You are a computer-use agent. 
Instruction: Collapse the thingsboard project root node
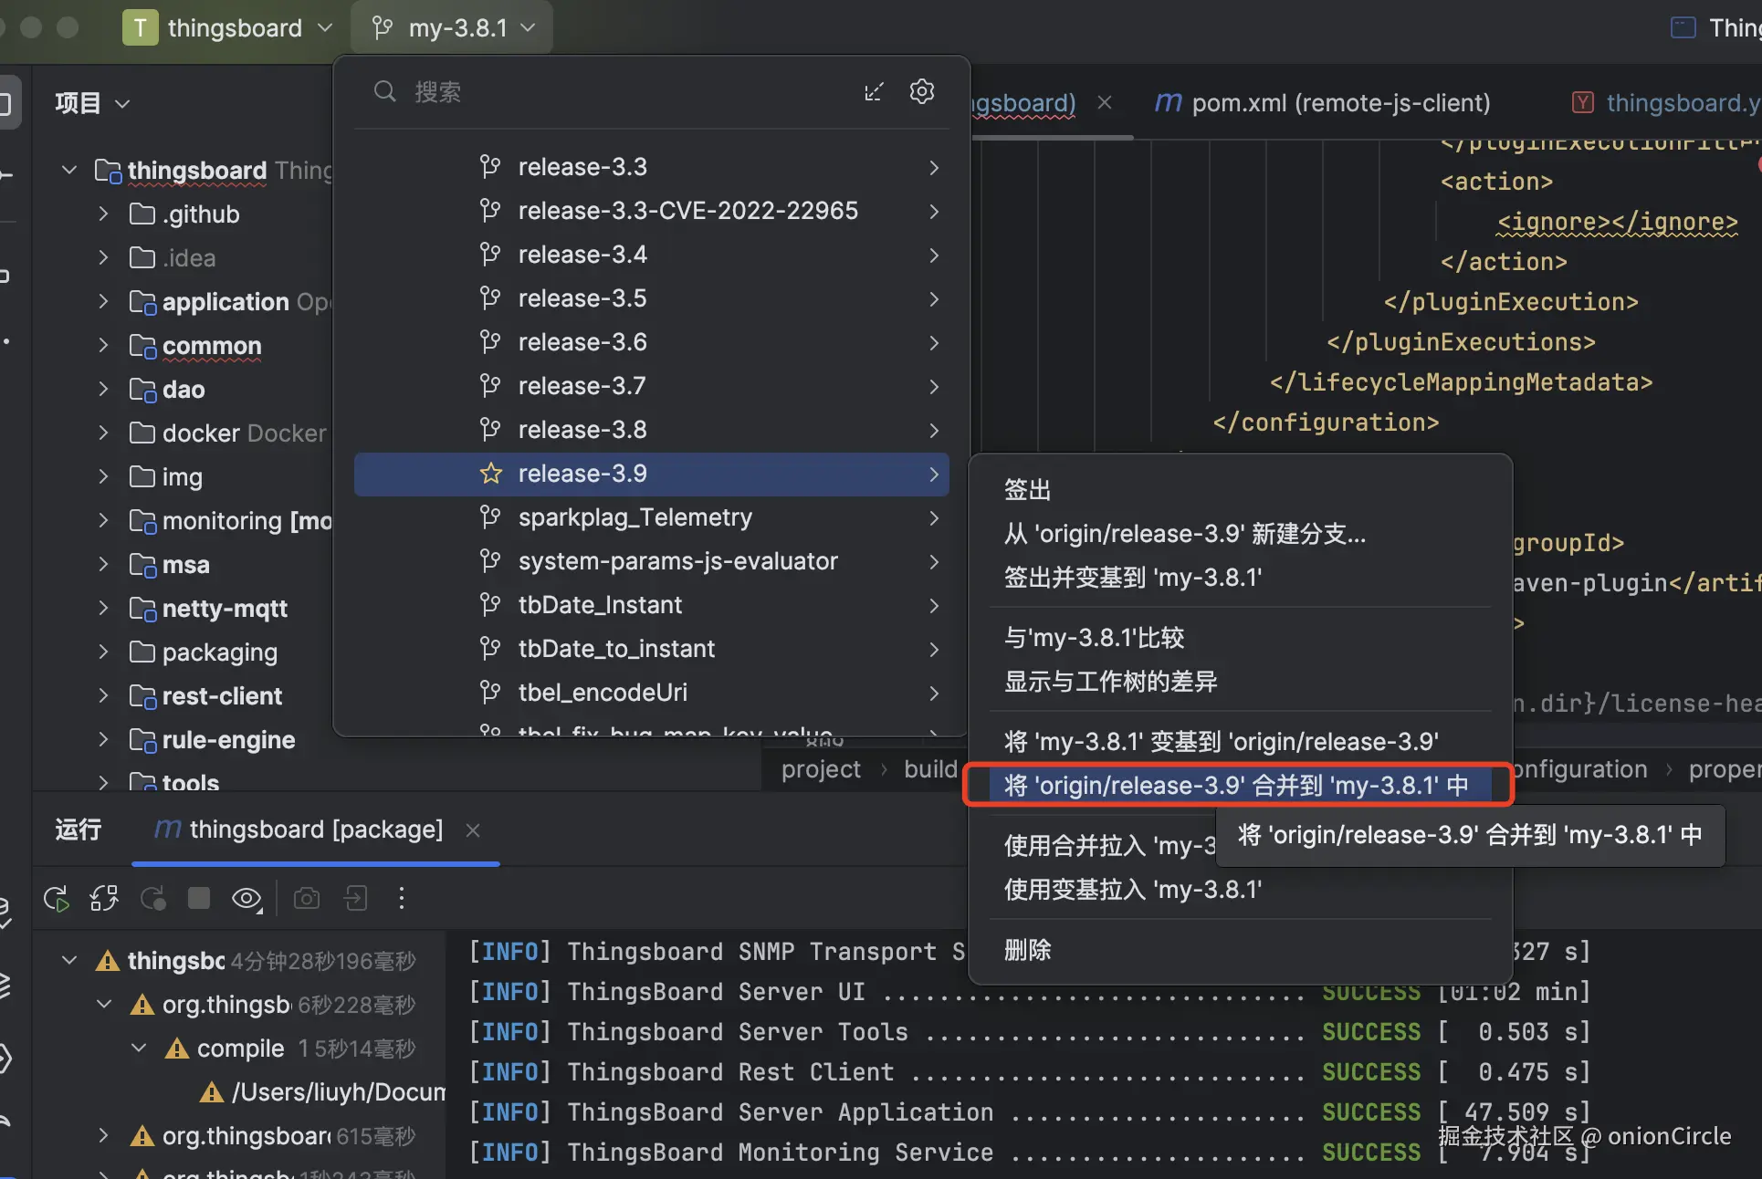(x=69, y=171)
